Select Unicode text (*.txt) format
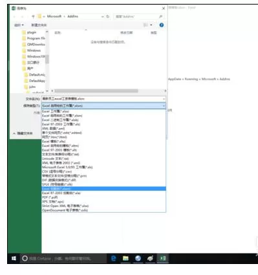The height and width of the screenshot is (275, 258). [x=103, y=159]
